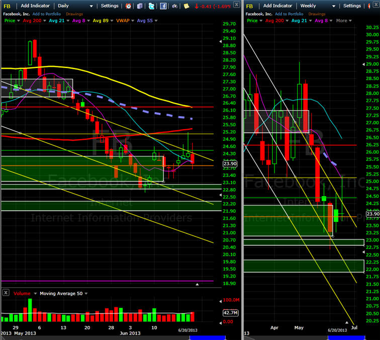Click the 6/20/2013 date label in weekly chart
Image resolution: width=380 pixels, height=340 pixels.
337,330
